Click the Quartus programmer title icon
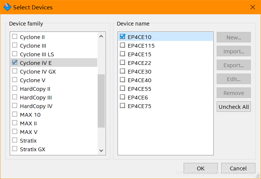 (x=7, y=7)
